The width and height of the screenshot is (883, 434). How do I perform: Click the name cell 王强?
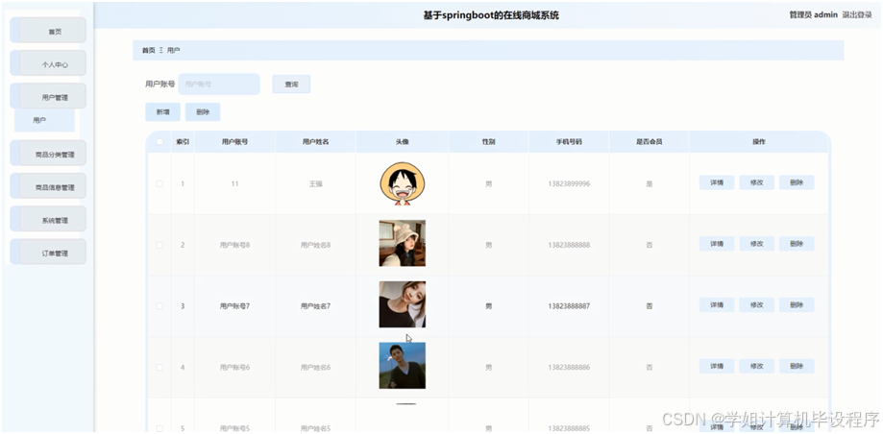click(x=315, y=183)
